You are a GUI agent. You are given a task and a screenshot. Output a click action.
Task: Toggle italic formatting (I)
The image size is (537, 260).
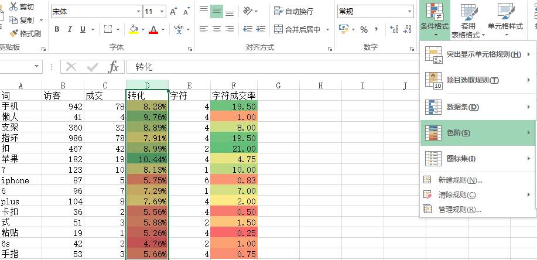pos(70,29)
